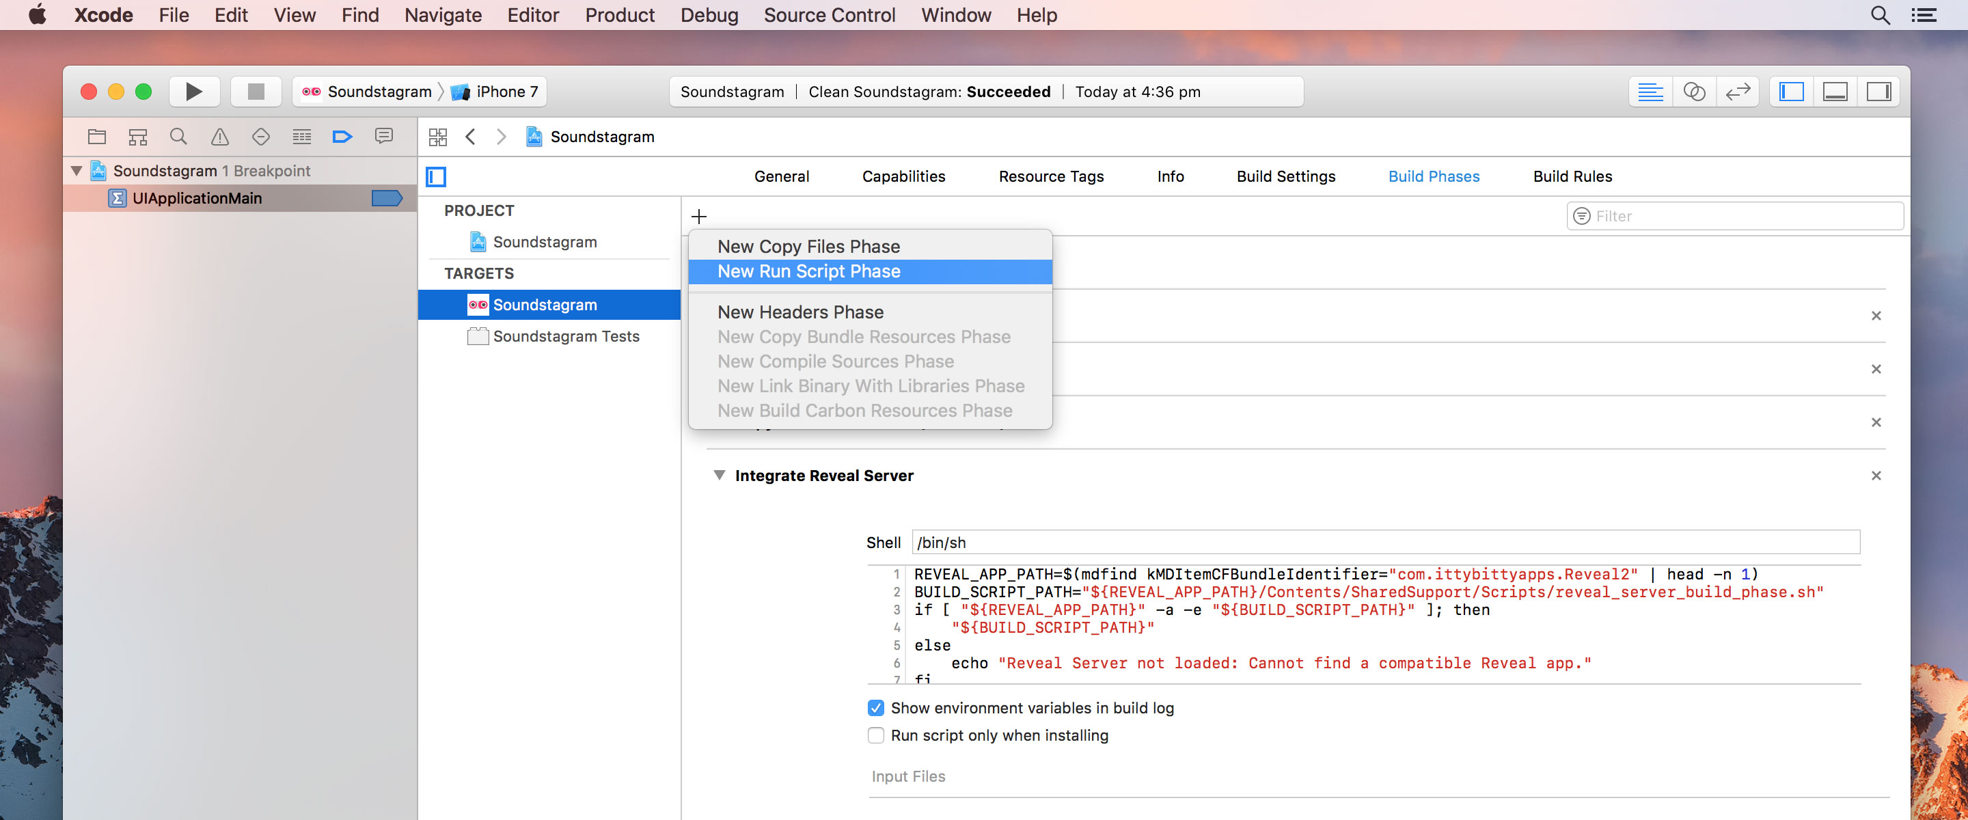Viewport: 1968px width, 820px height.
Task: Open the Symbol navigator icon
Action: click(x=137, y=137)
